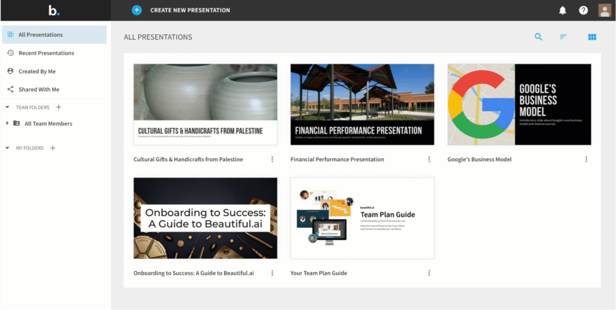
Task: Click the Beautiful.ai logo
Action: 54,10
